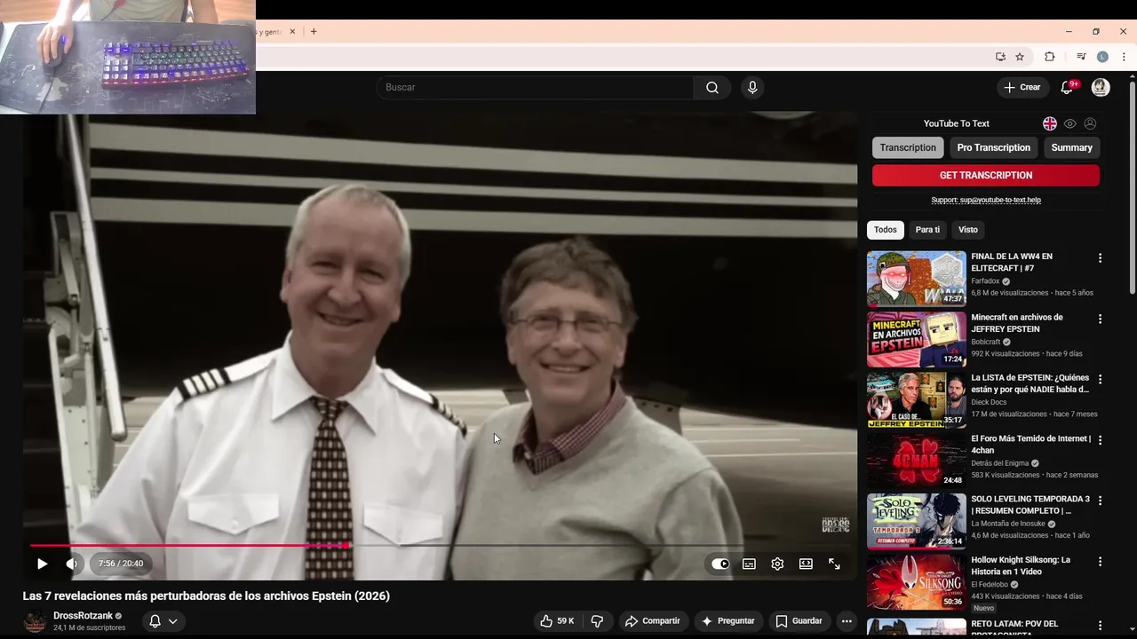Open the Chrome extensions puzzle icon
This screenshot has height=639, width=1137.
point(1050,57)
